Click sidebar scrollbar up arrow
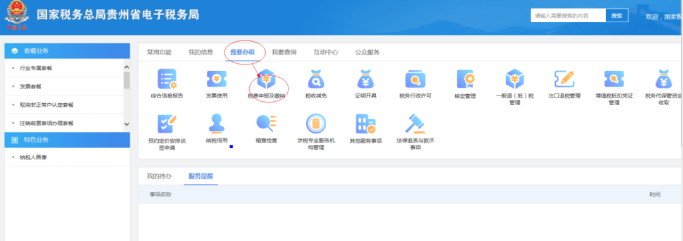This screenshot has width=683, height=241. pos(126,67)
